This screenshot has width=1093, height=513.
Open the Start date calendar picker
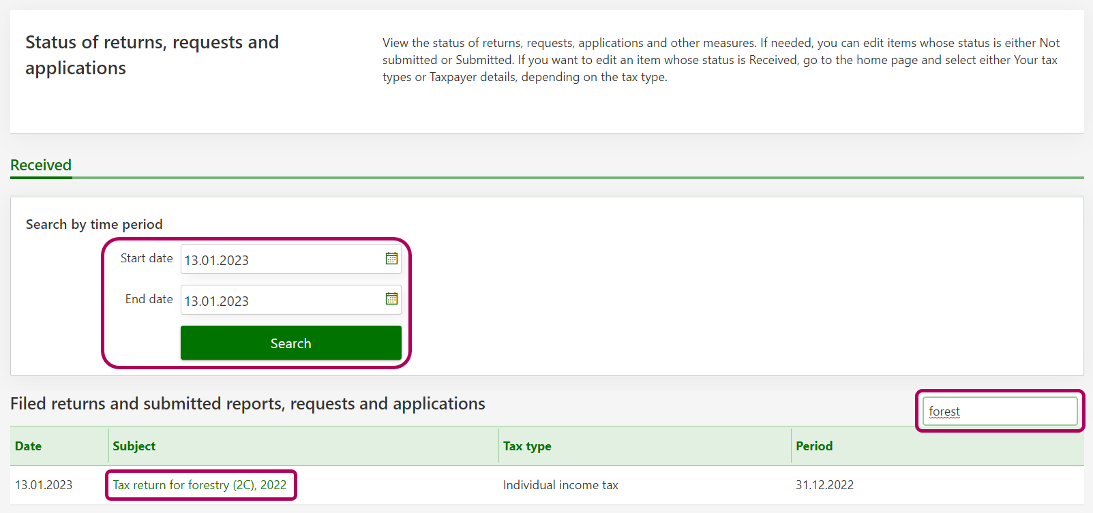pos(391,259)
